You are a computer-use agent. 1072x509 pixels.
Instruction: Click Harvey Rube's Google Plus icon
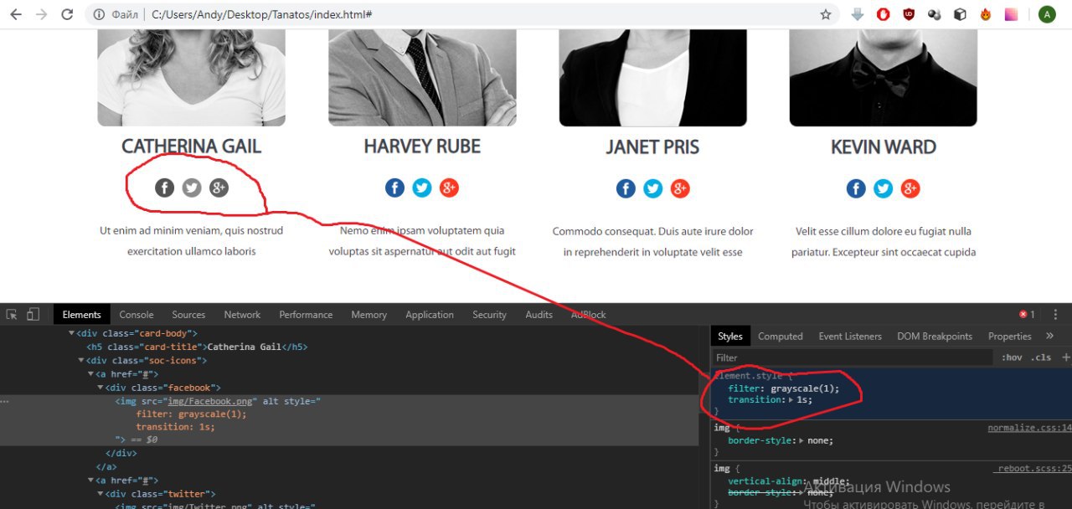coord(449,188)
